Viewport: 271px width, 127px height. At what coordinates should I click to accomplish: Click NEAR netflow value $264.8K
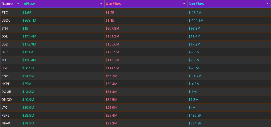click(x=195, y=124)
